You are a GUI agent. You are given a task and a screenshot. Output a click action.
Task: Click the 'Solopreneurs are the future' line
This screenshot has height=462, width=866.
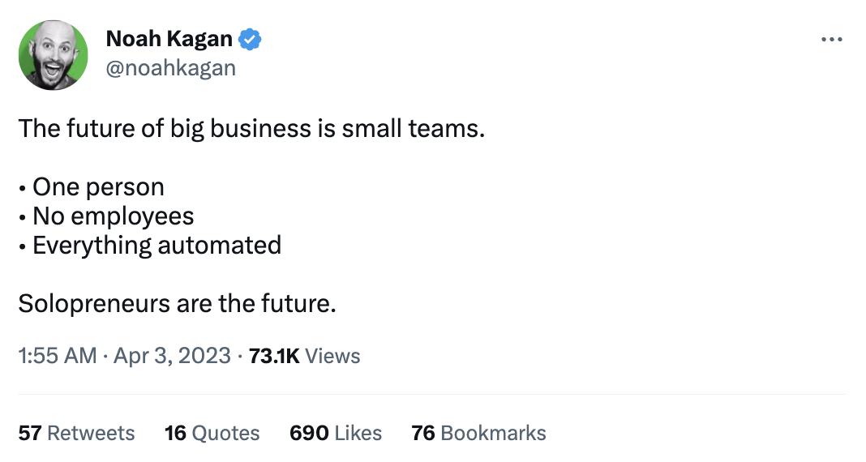click(177, 304)
